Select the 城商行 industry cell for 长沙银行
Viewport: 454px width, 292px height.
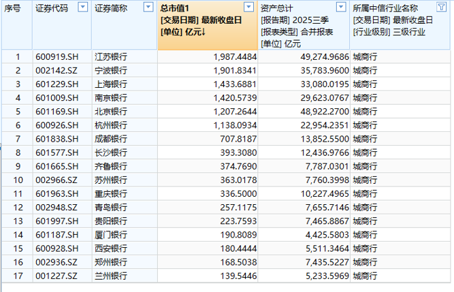tap(363, 152)
